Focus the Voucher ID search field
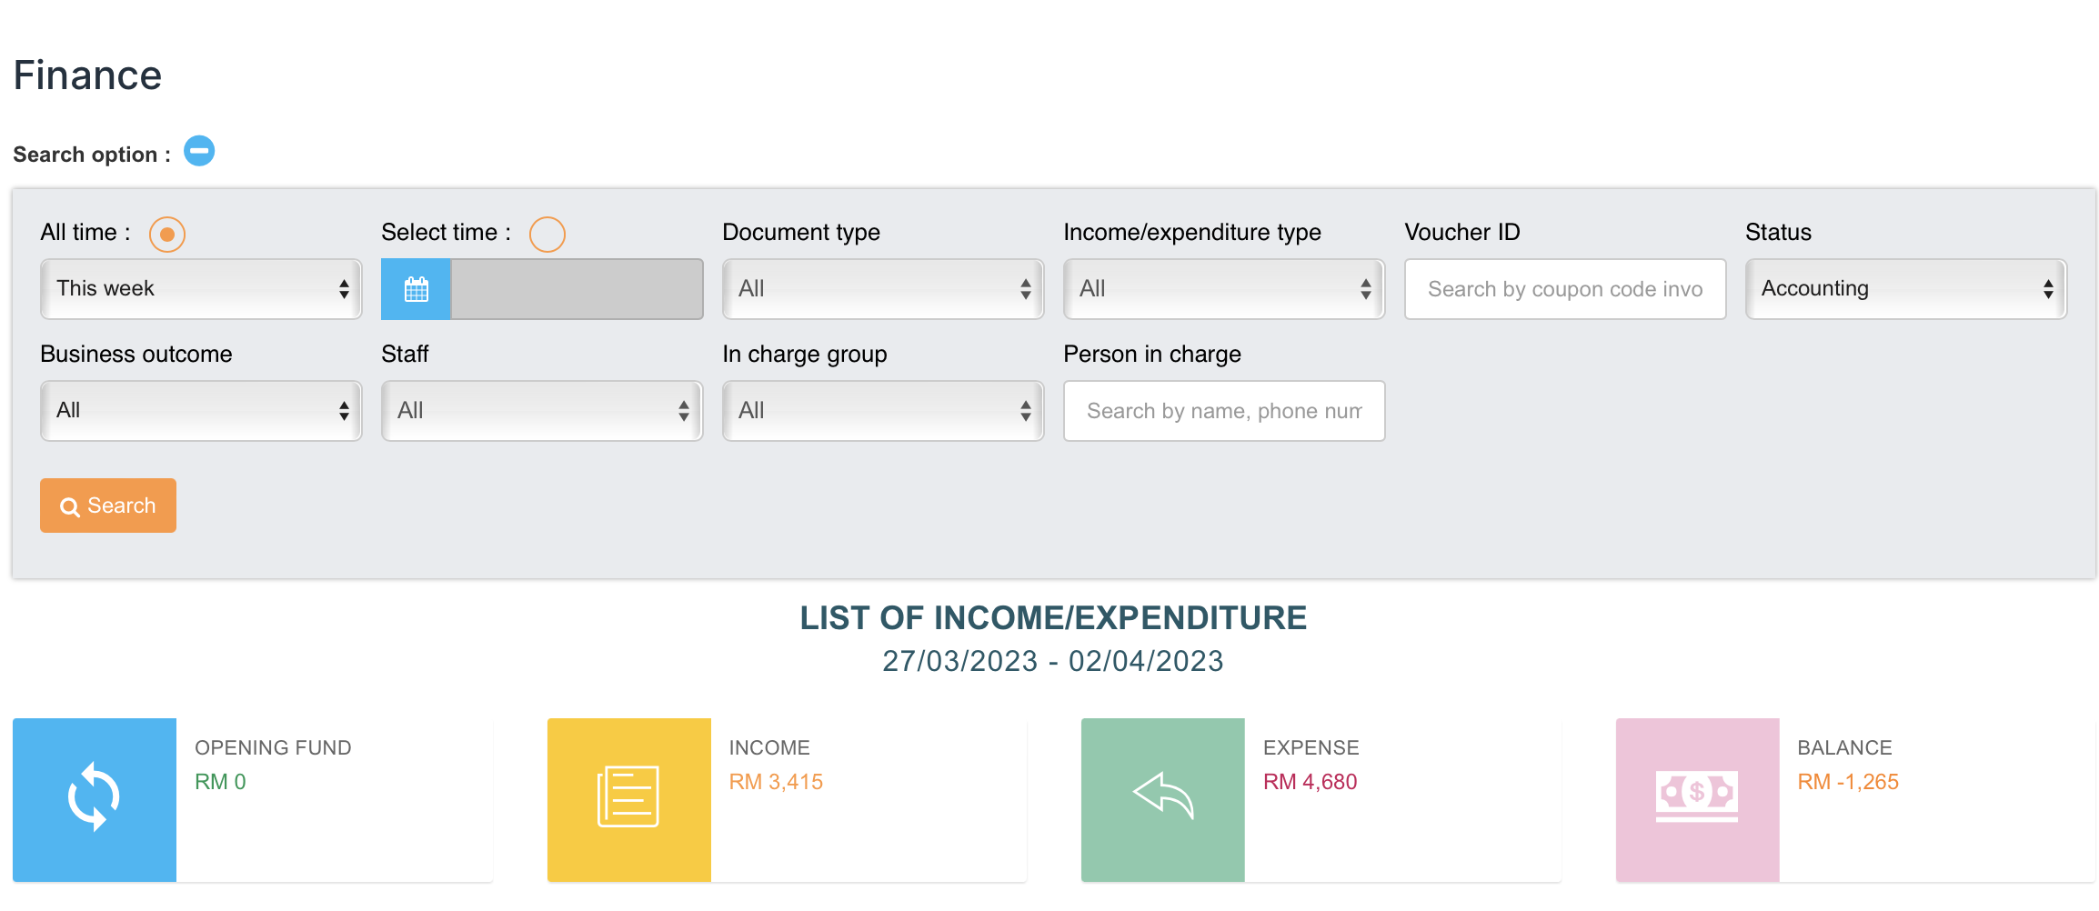Image resolution: width=2099 pixels, height=911 pixels. tap(1564, 289)
